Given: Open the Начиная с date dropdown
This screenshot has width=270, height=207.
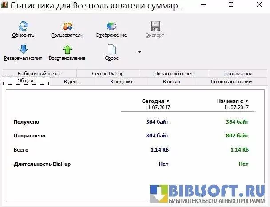Looking at the screenshot, I should tap(246, 101).
